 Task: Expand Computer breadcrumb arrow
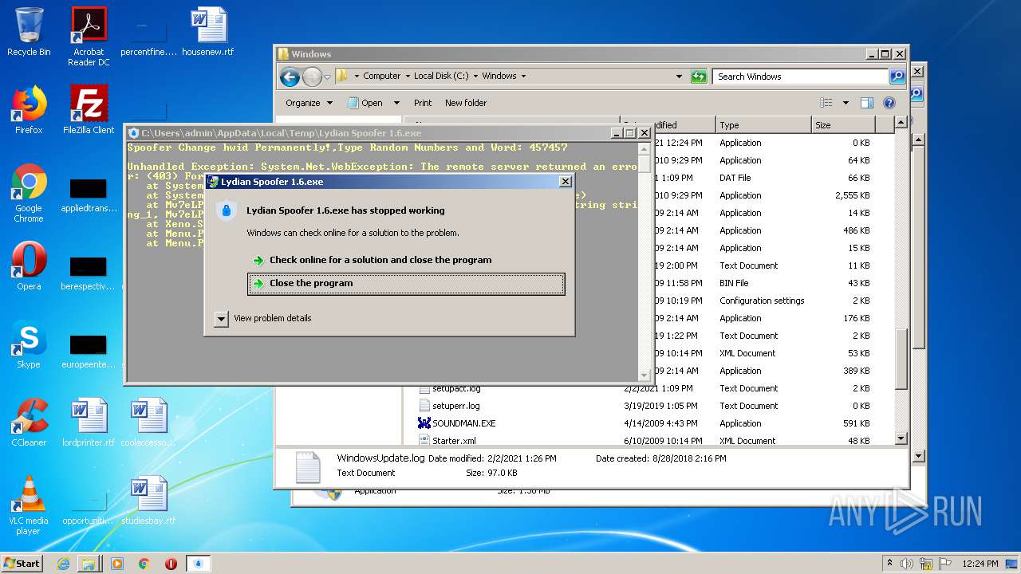[407, 77]
